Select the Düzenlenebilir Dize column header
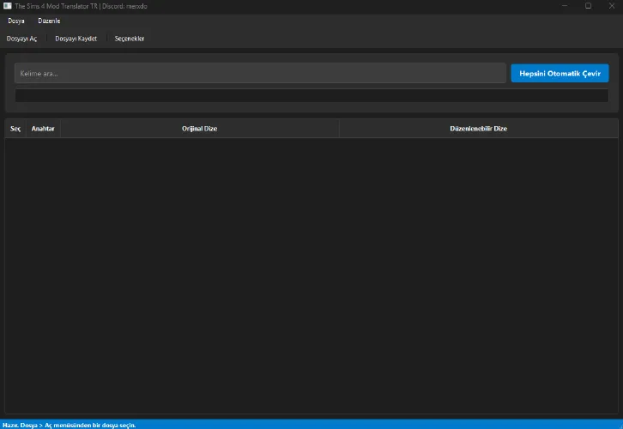This screenshot has width=623, height=429. tap(478, 129)
